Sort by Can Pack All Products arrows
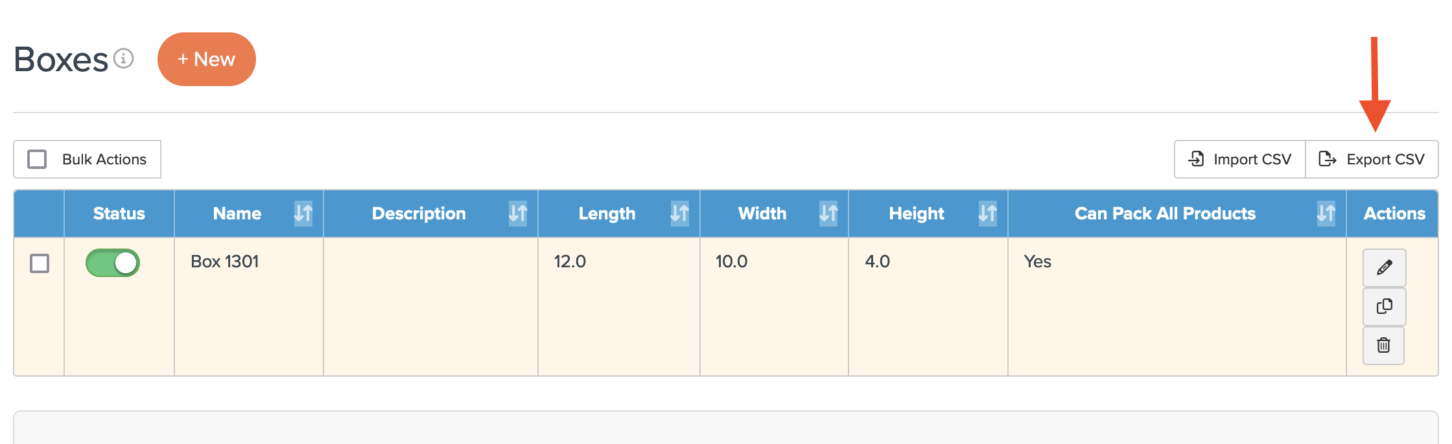This screenshot has height=444, width=1452. (x=1326, y=213)
